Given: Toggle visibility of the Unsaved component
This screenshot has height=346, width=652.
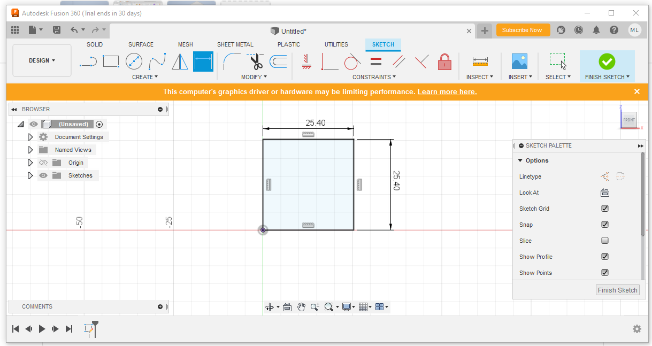Looking at the screenshot, I should point(34,124).
